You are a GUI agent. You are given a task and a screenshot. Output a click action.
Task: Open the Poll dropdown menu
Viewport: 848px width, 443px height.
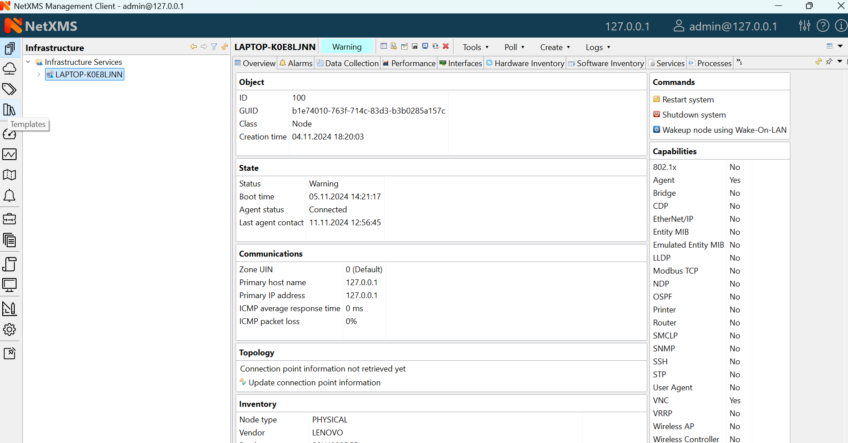point(514,47)
